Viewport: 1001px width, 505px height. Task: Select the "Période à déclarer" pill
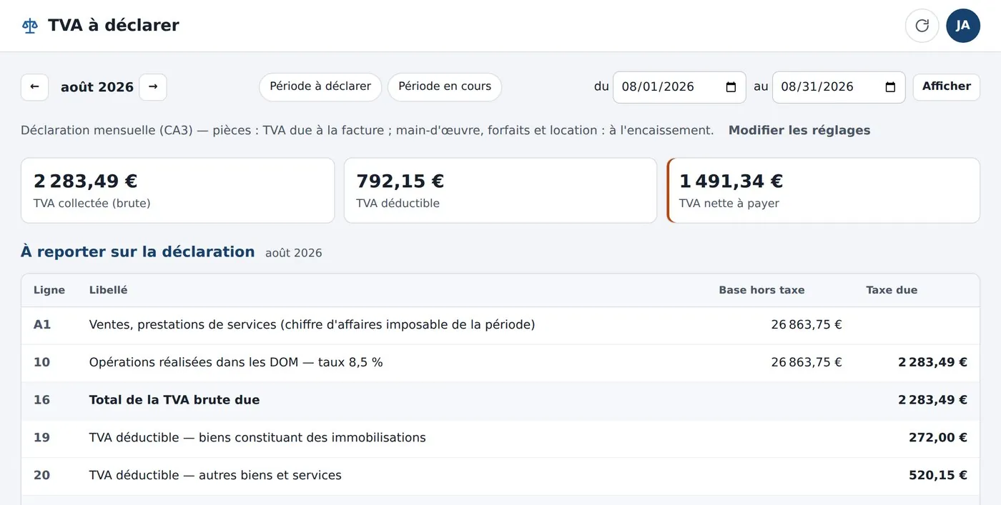(320, 87)
